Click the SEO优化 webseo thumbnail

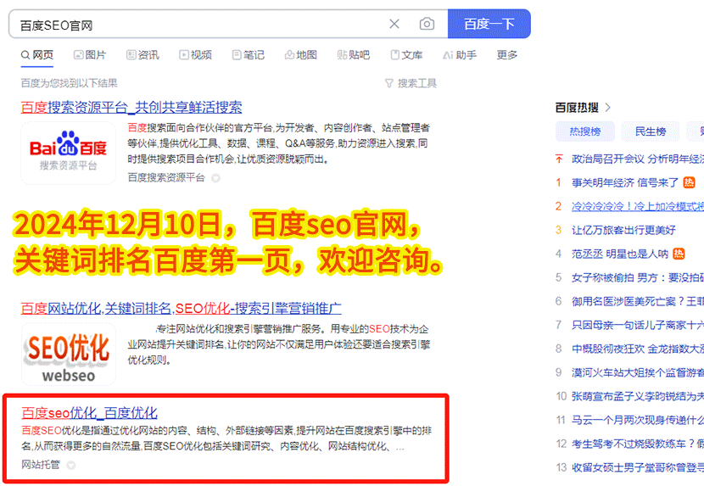(x=68, y=354)
